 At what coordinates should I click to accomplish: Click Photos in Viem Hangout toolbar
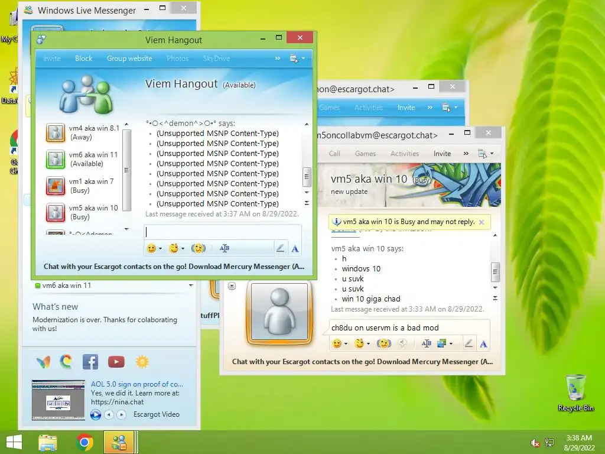(x=177, y=59)
